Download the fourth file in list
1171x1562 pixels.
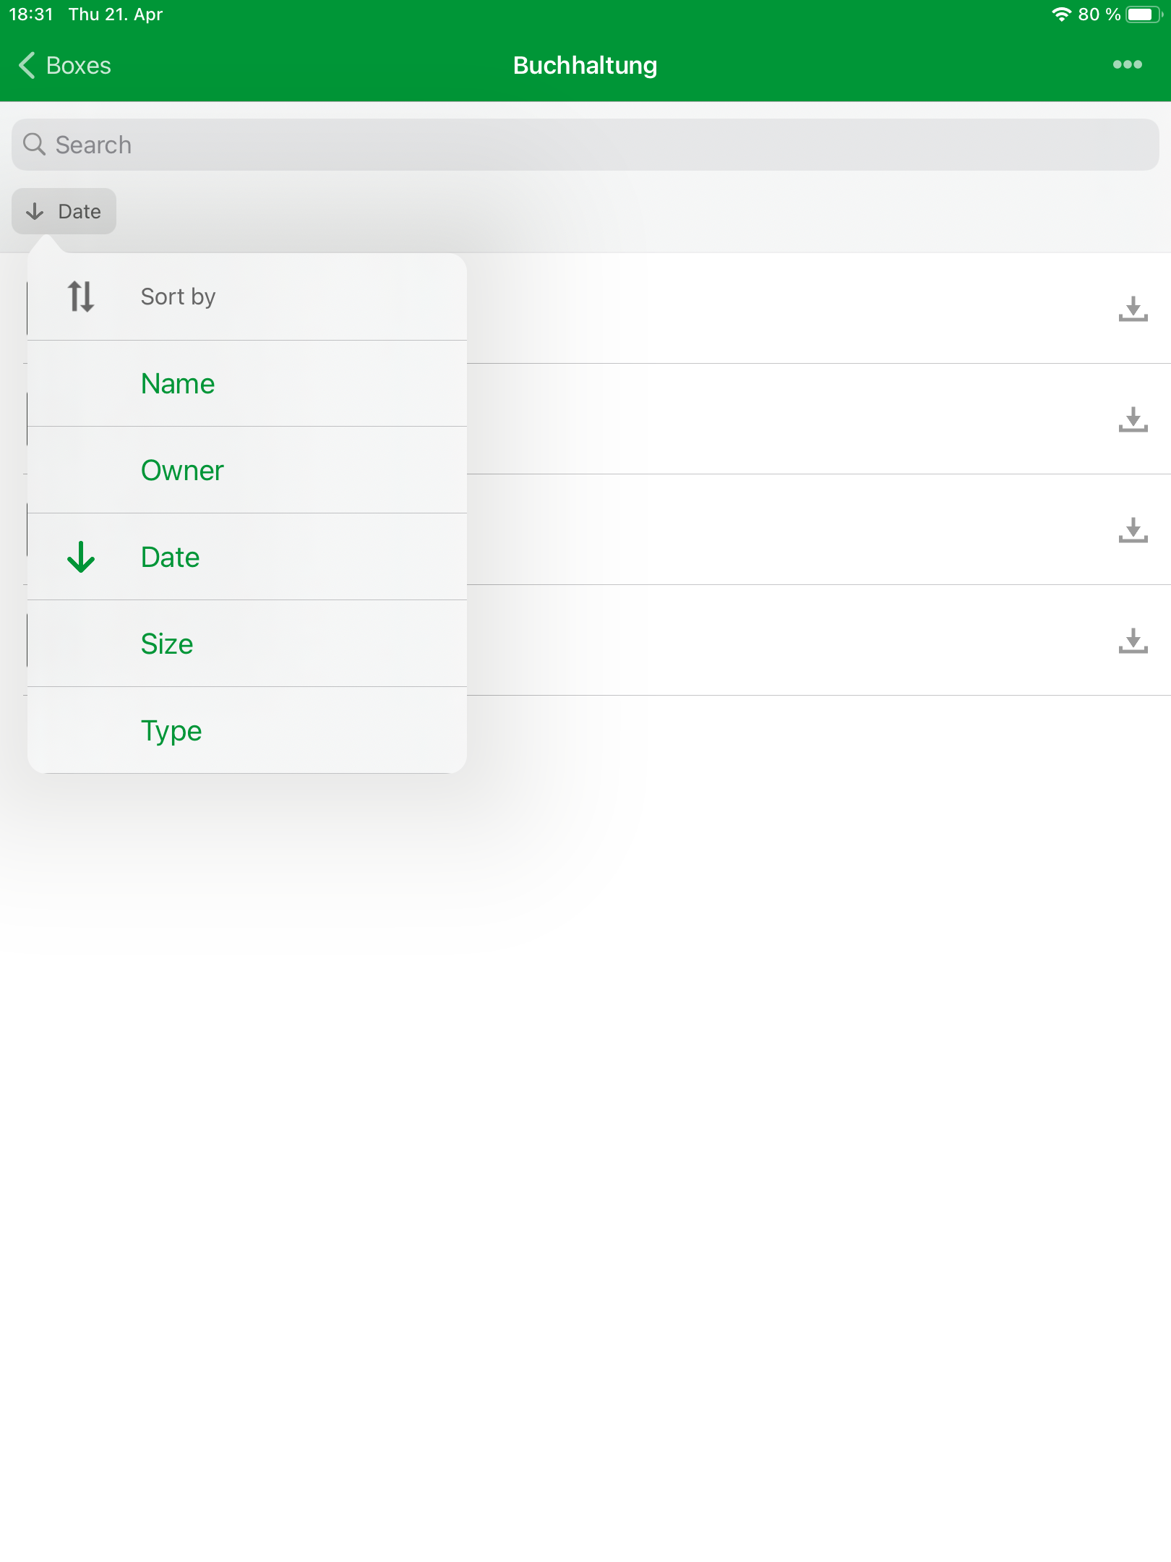[x=1133, y=641]
